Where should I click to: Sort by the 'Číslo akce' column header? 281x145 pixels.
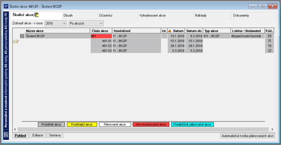pyautogui.click(x=101, y=31)
